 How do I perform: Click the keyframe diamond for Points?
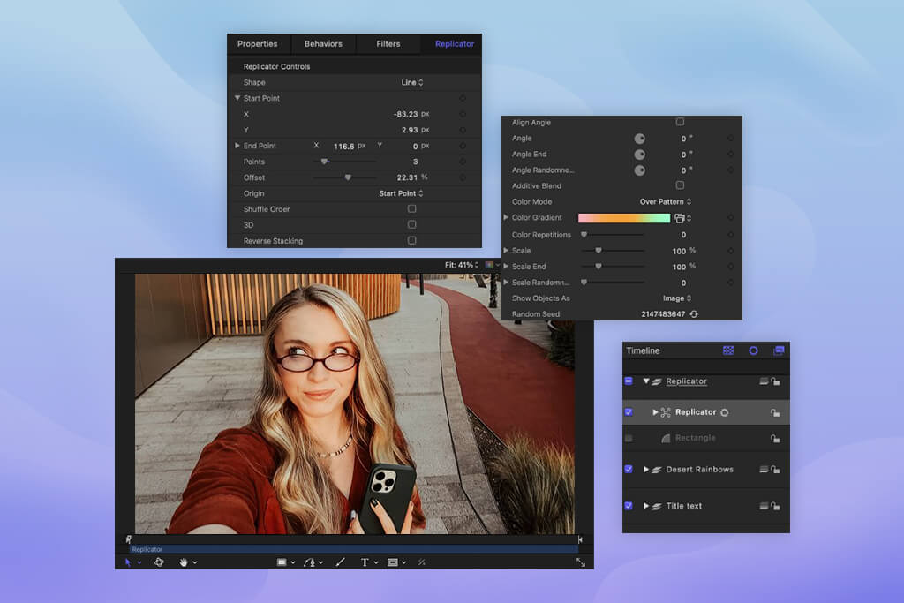(463, 162)
